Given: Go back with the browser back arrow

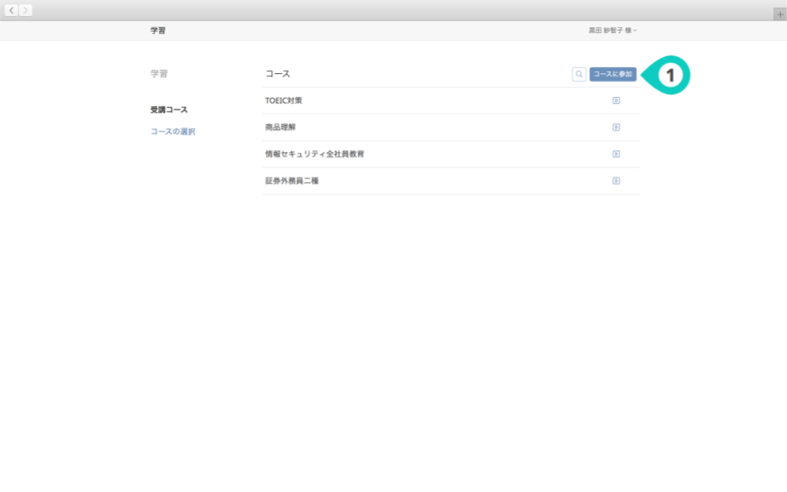Looking at the screenshot, I should (12, 10).
